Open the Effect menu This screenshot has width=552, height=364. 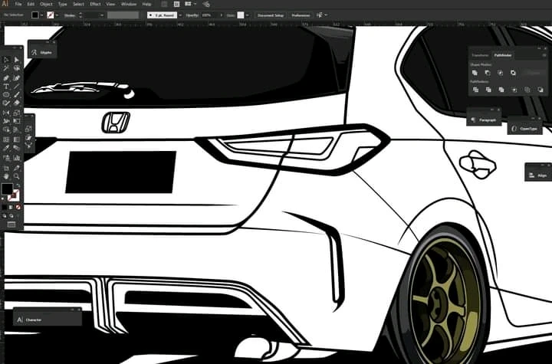tap(95, 4)
